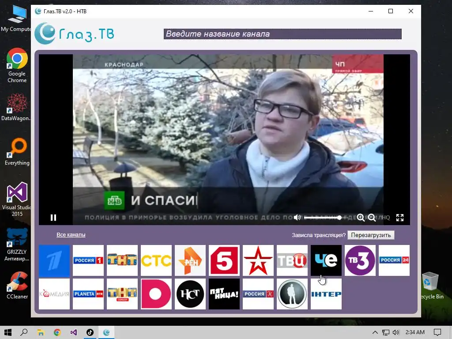Select the РЕН ТВ channel
This screenshot has height=339, width=452.
click(x=190, y=260)
